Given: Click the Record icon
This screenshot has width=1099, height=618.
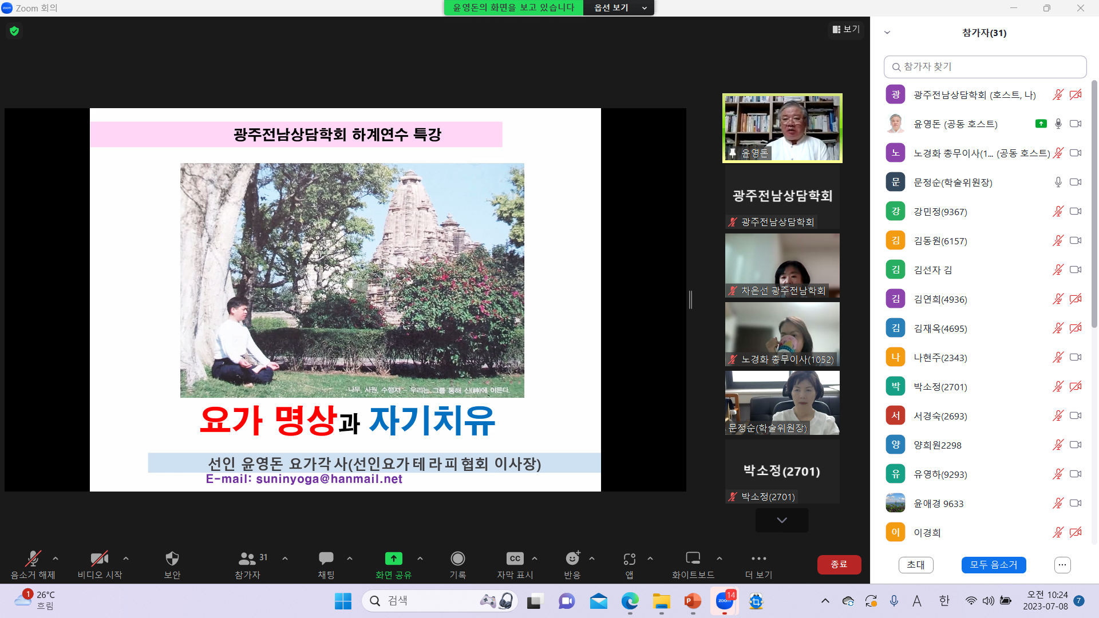Looking at the screenshot, I should [457, 559].
